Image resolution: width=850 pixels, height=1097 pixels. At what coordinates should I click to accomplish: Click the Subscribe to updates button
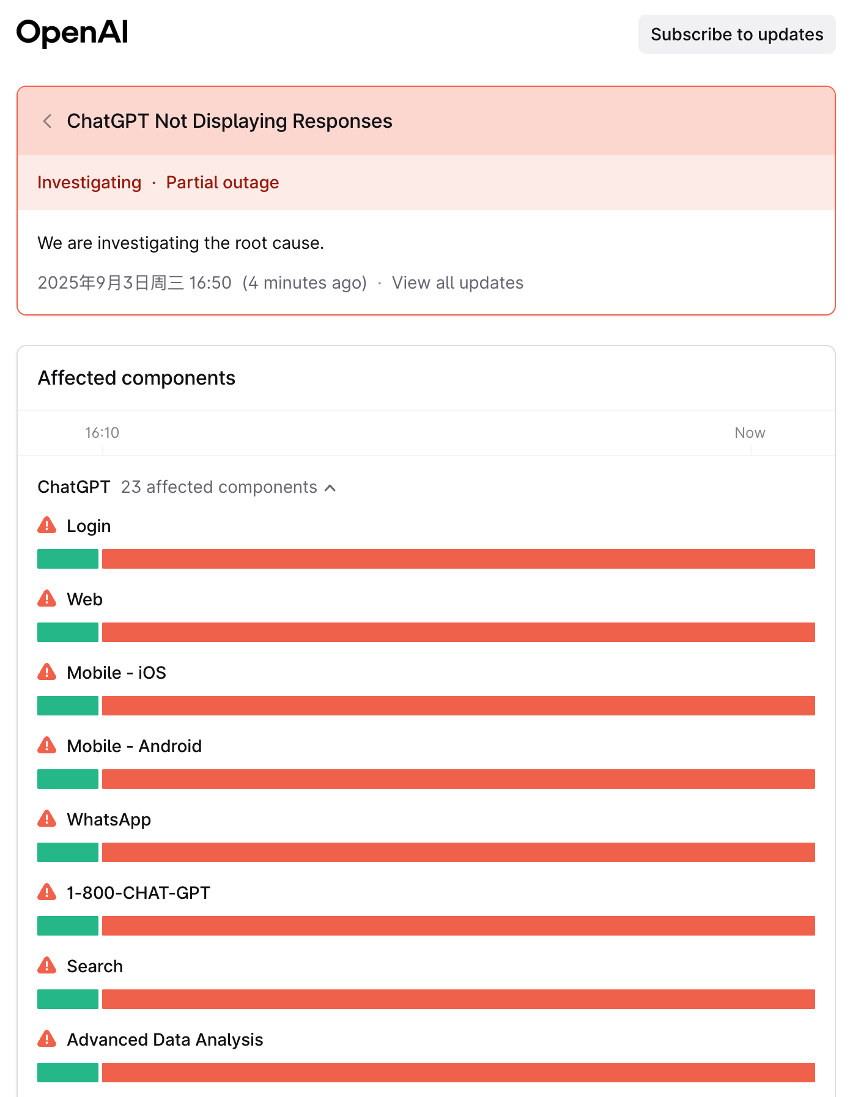pyautogui.click(x=736, y=34)
